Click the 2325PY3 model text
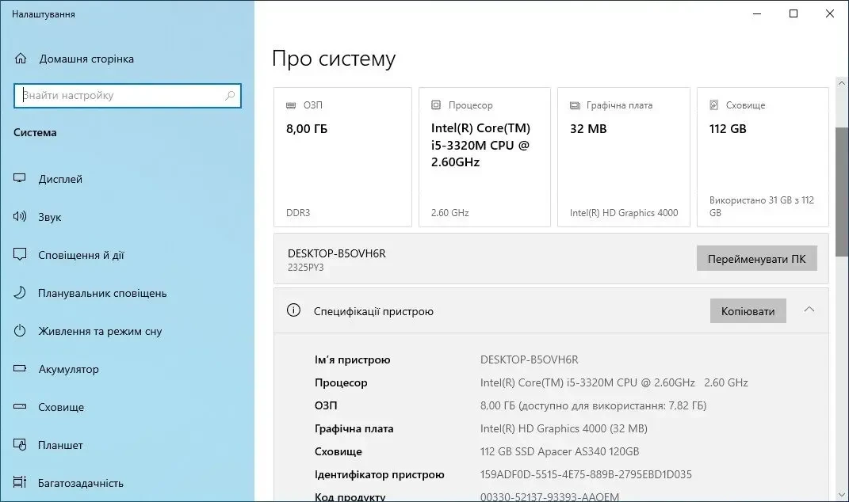The image size is (849, 502). tap(305, 267)
